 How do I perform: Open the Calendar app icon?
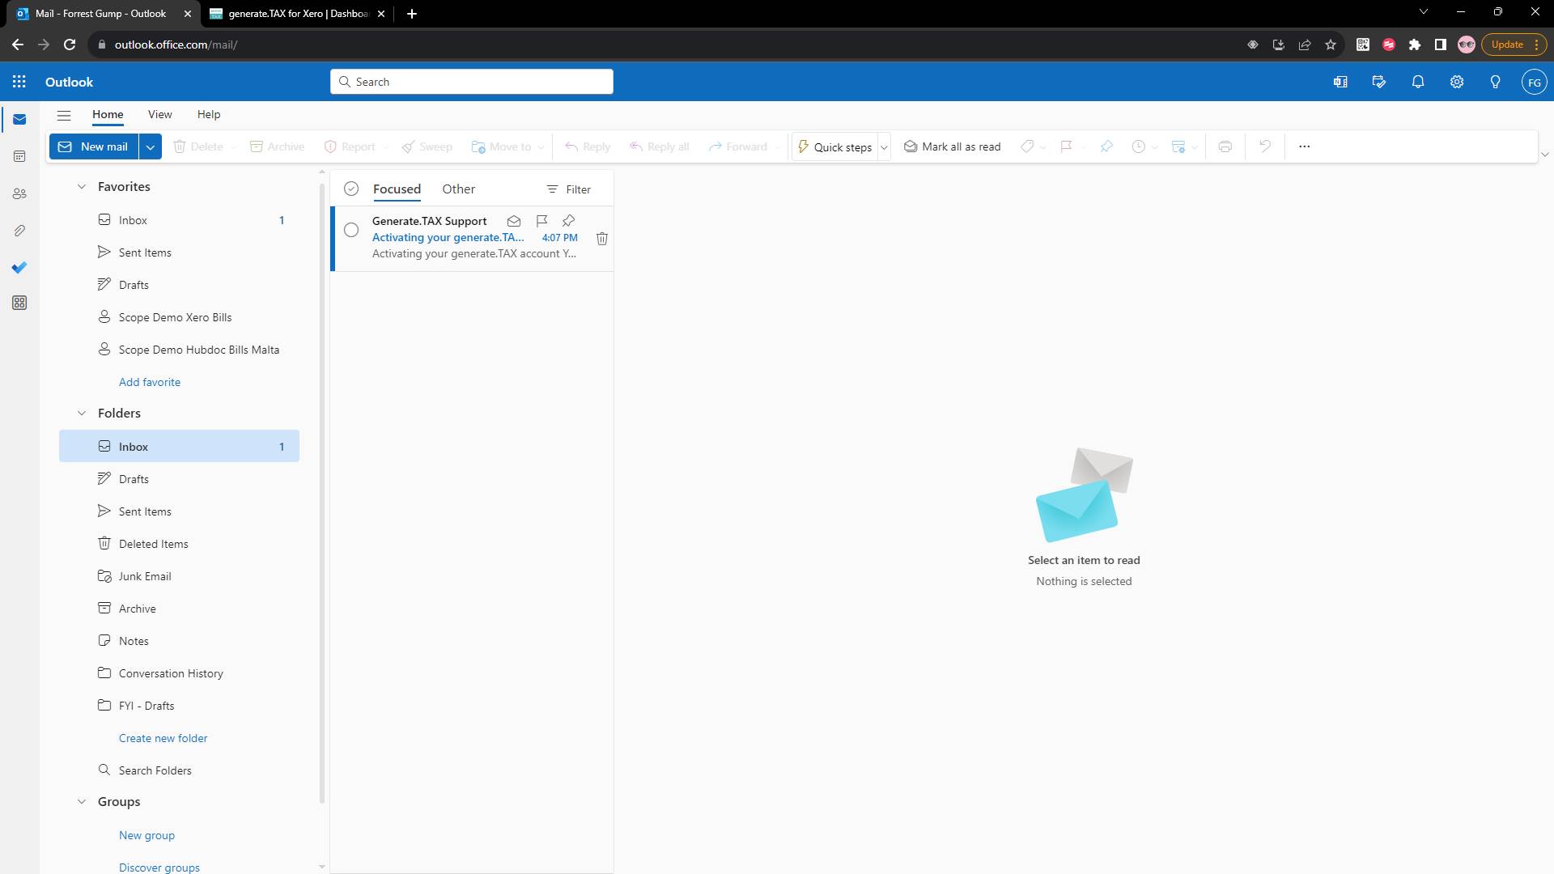pyautogui.click(x=19, y=156)
